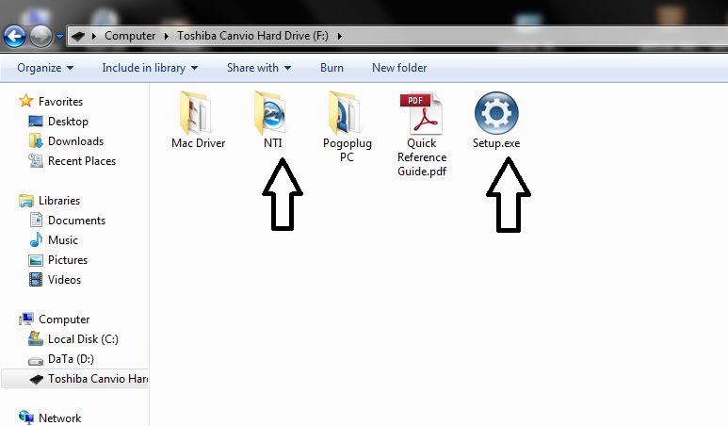Screen dimensions: 728x426
Task: Select the Setup.exe gear icon
Action: 496,113
